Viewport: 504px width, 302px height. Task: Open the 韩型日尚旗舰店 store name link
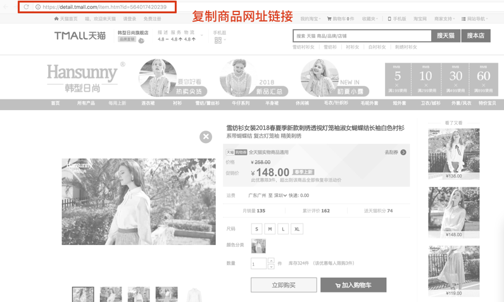[133, 32]
